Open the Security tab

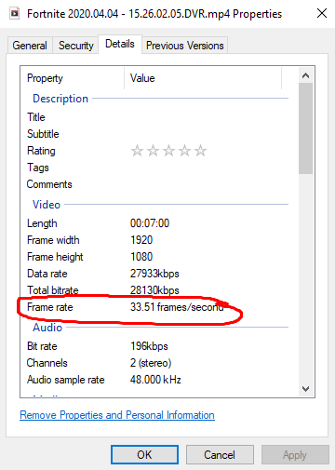click(x=75, y=46)
